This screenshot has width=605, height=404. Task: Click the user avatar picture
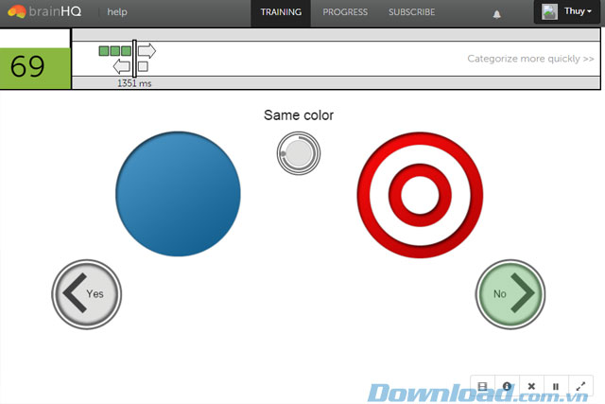(549, 12)
